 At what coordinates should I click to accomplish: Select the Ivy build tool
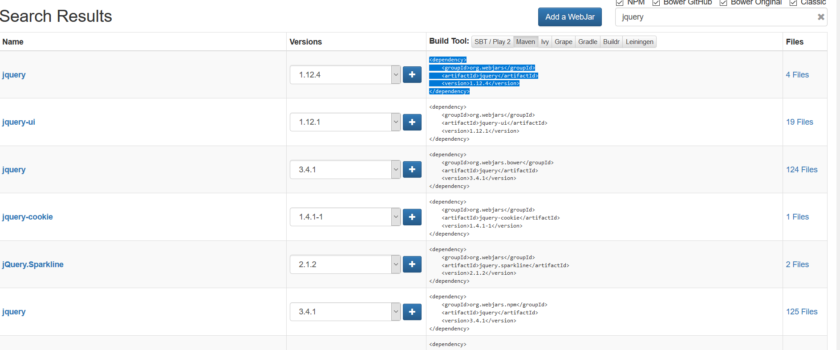tap(545, 42)
